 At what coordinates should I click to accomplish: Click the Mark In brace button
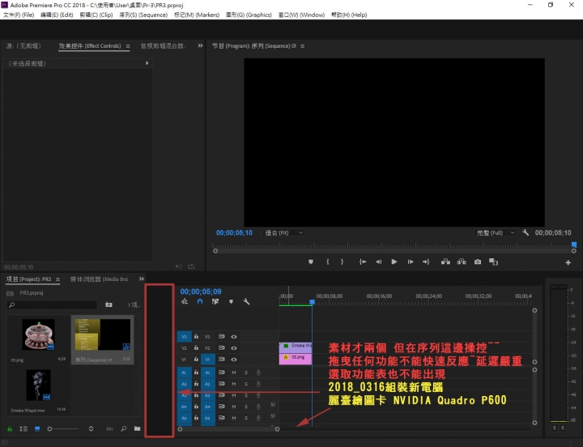click(x=328, y=262)
